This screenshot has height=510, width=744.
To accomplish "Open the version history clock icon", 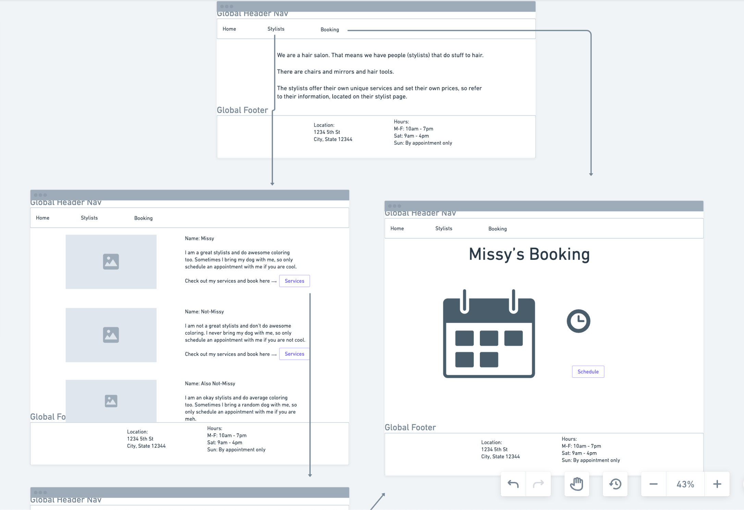I will tap(615, 484).
